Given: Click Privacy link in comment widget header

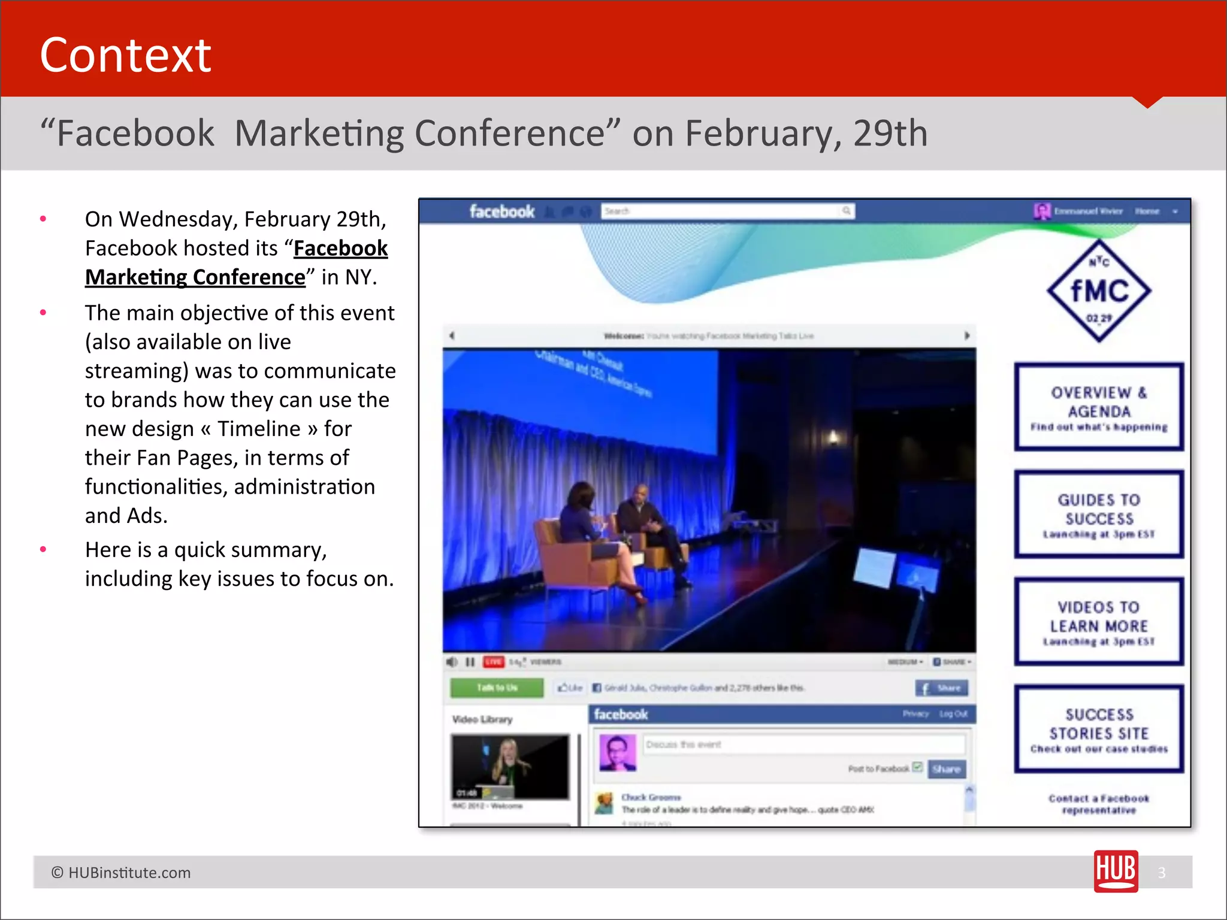Looking at the screenshot, I should pos(915,714).
